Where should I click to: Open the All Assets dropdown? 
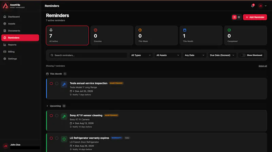click(168, 55)
